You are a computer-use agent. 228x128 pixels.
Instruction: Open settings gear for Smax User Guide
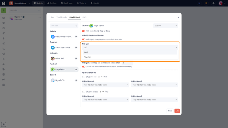(76, 47)
